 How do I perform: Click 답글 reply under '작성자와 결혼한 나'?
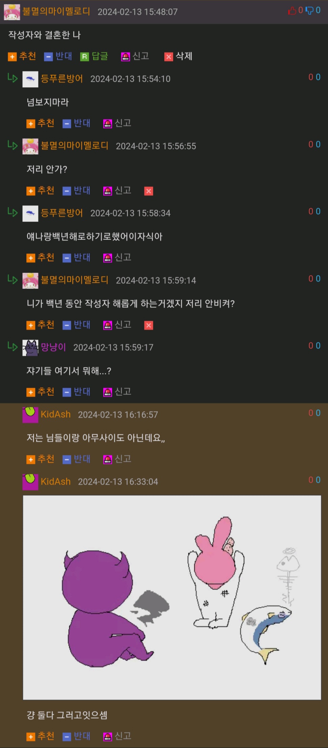94,56
